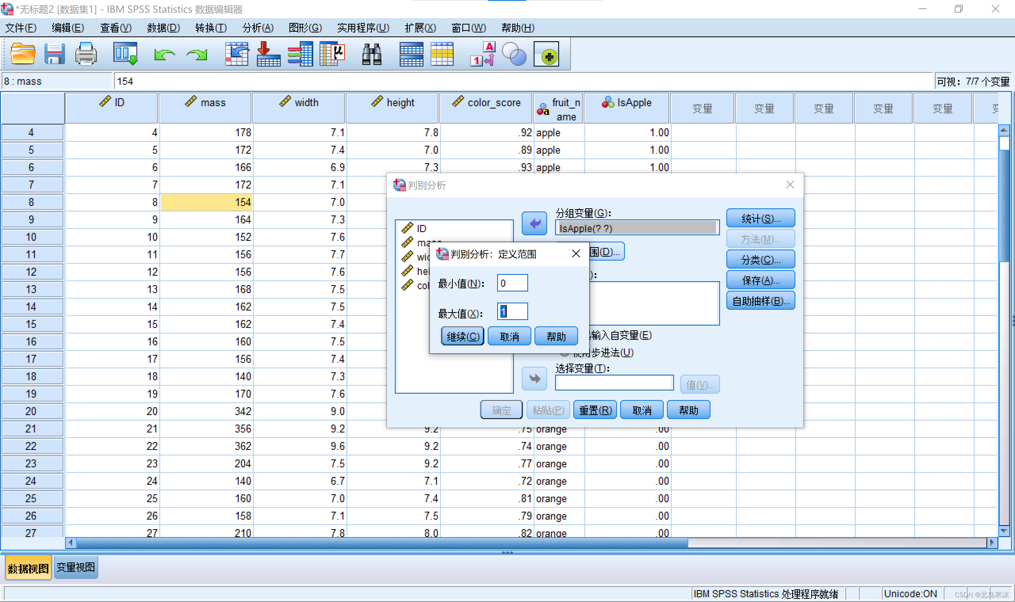Image resolution: width=1015 pixels, height=602 pixels.
Task: Click the 选择变量(T) input field
Action: coord(614,383)
